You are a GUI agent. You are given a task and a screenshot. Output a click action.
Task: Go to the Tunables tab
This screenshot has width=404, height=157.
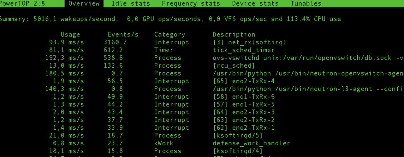pos(306,4)
